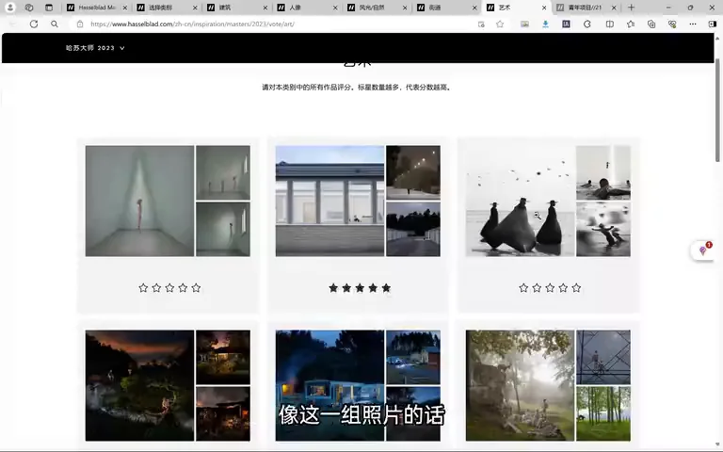Add this page to favorites with the star
This screenshot has width=723, height=452.
point(500,24)
